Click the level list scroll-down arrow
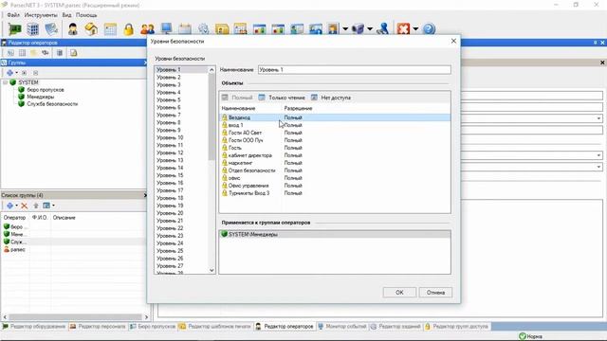The width and height of the screenshot is (607, 341). 212,270
